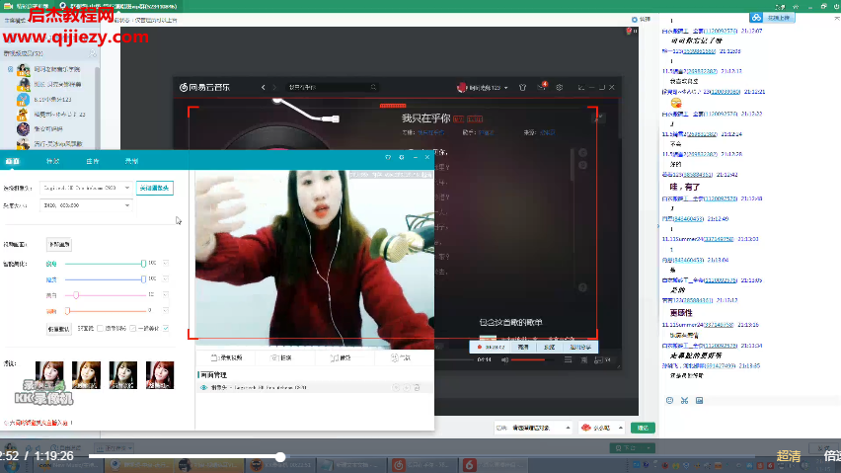Open the messages mail icon with badge
The width and height of the screenshot is (841, 473).
point(542,86)
